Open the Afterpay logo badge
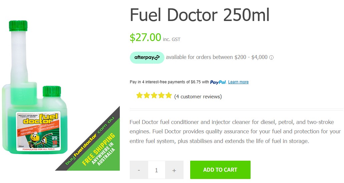Screen dimensions: 344x183 click(147, 58)
